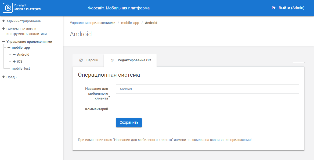Click the Сохранить button
The width and height of the screenshot is (314, 160).
[x=129, y=123]
